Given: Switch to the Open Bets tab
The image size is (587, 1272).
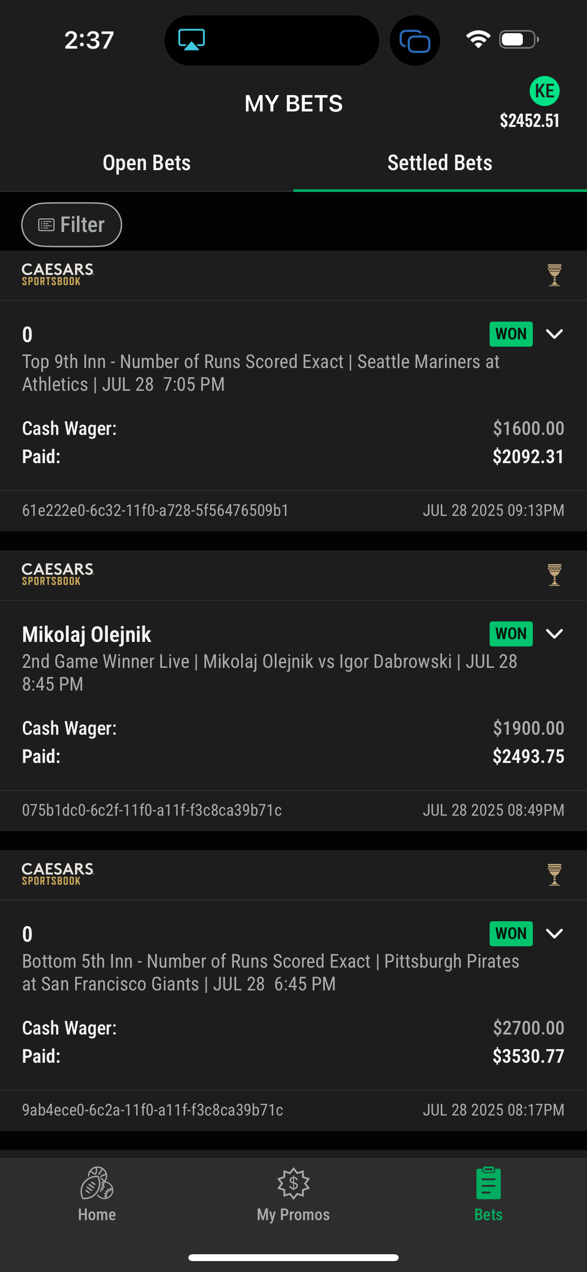Looking at the screenshot, I should pos(147,163).
